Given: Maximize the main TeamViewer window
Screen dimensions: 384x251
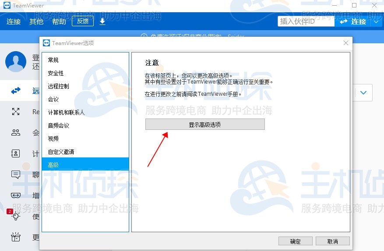Looking at the screenshot, I should (354, 5).
